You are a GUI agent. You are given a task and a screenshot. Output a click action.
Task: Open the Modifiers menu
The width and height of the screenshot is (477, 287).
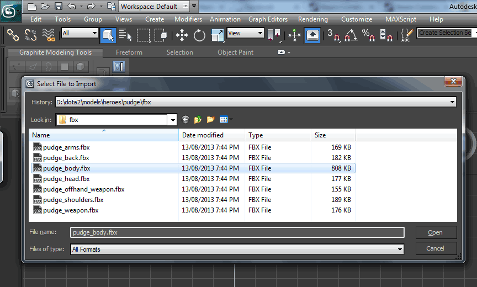point(188,19)
